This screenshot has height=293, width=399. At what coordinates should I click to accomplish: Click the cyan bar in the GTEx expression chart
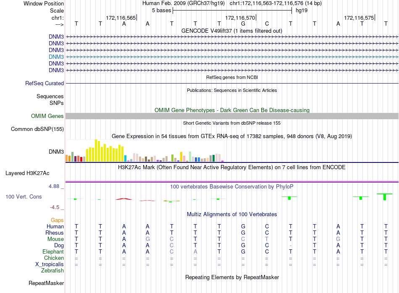[125, 158]
